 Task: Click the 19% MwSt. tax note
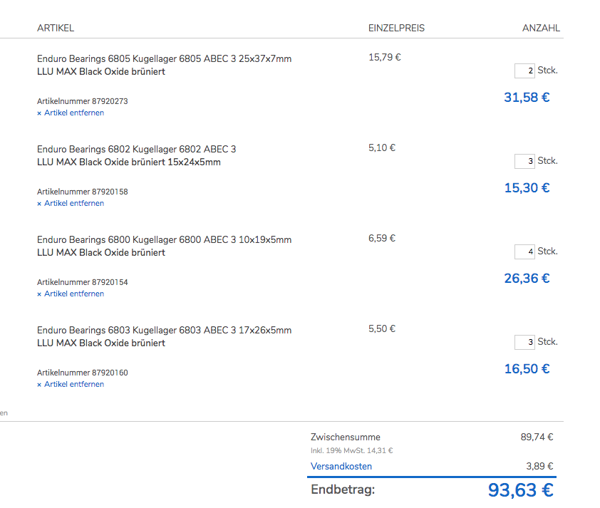point(352,450)
